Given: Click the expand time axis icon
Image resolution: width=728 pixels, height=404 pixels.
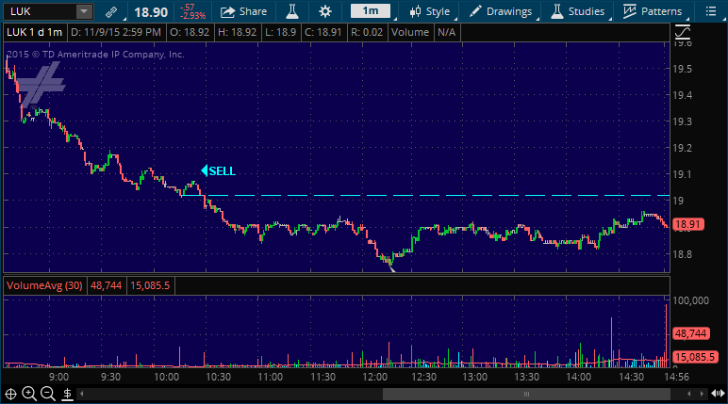Looking at the screenshot, I should [718, 394].
